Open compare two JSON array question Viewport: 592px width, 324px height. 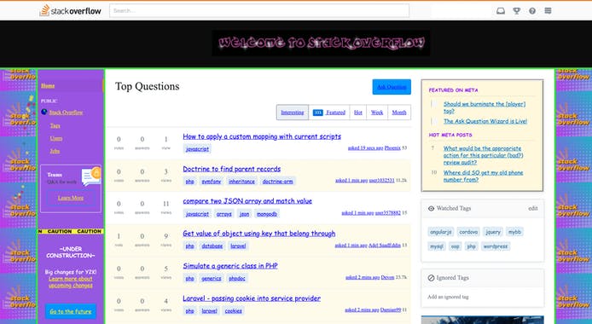point(247,201)
